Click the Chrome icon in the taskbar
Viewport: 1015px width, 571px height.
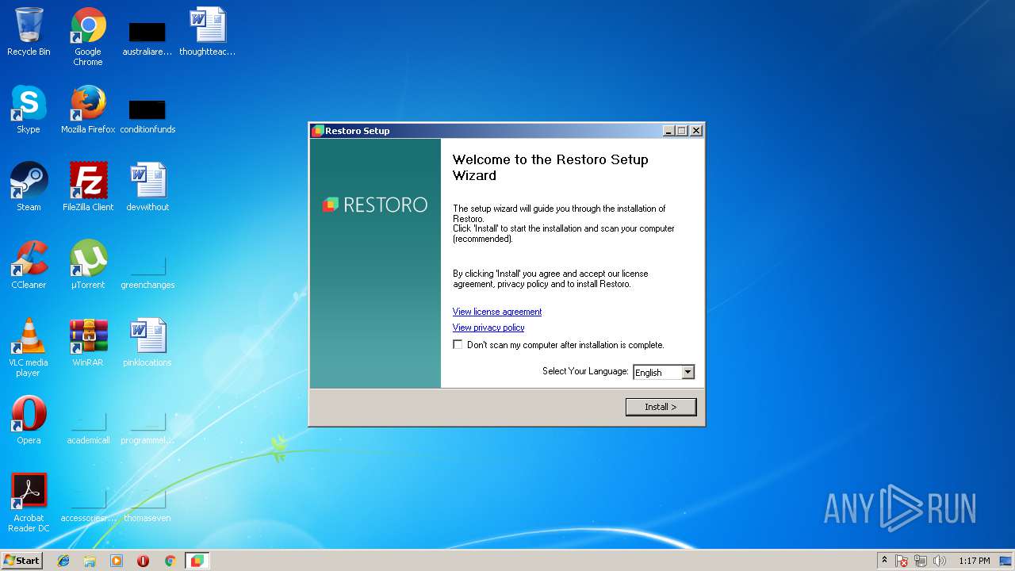[170, 561]
